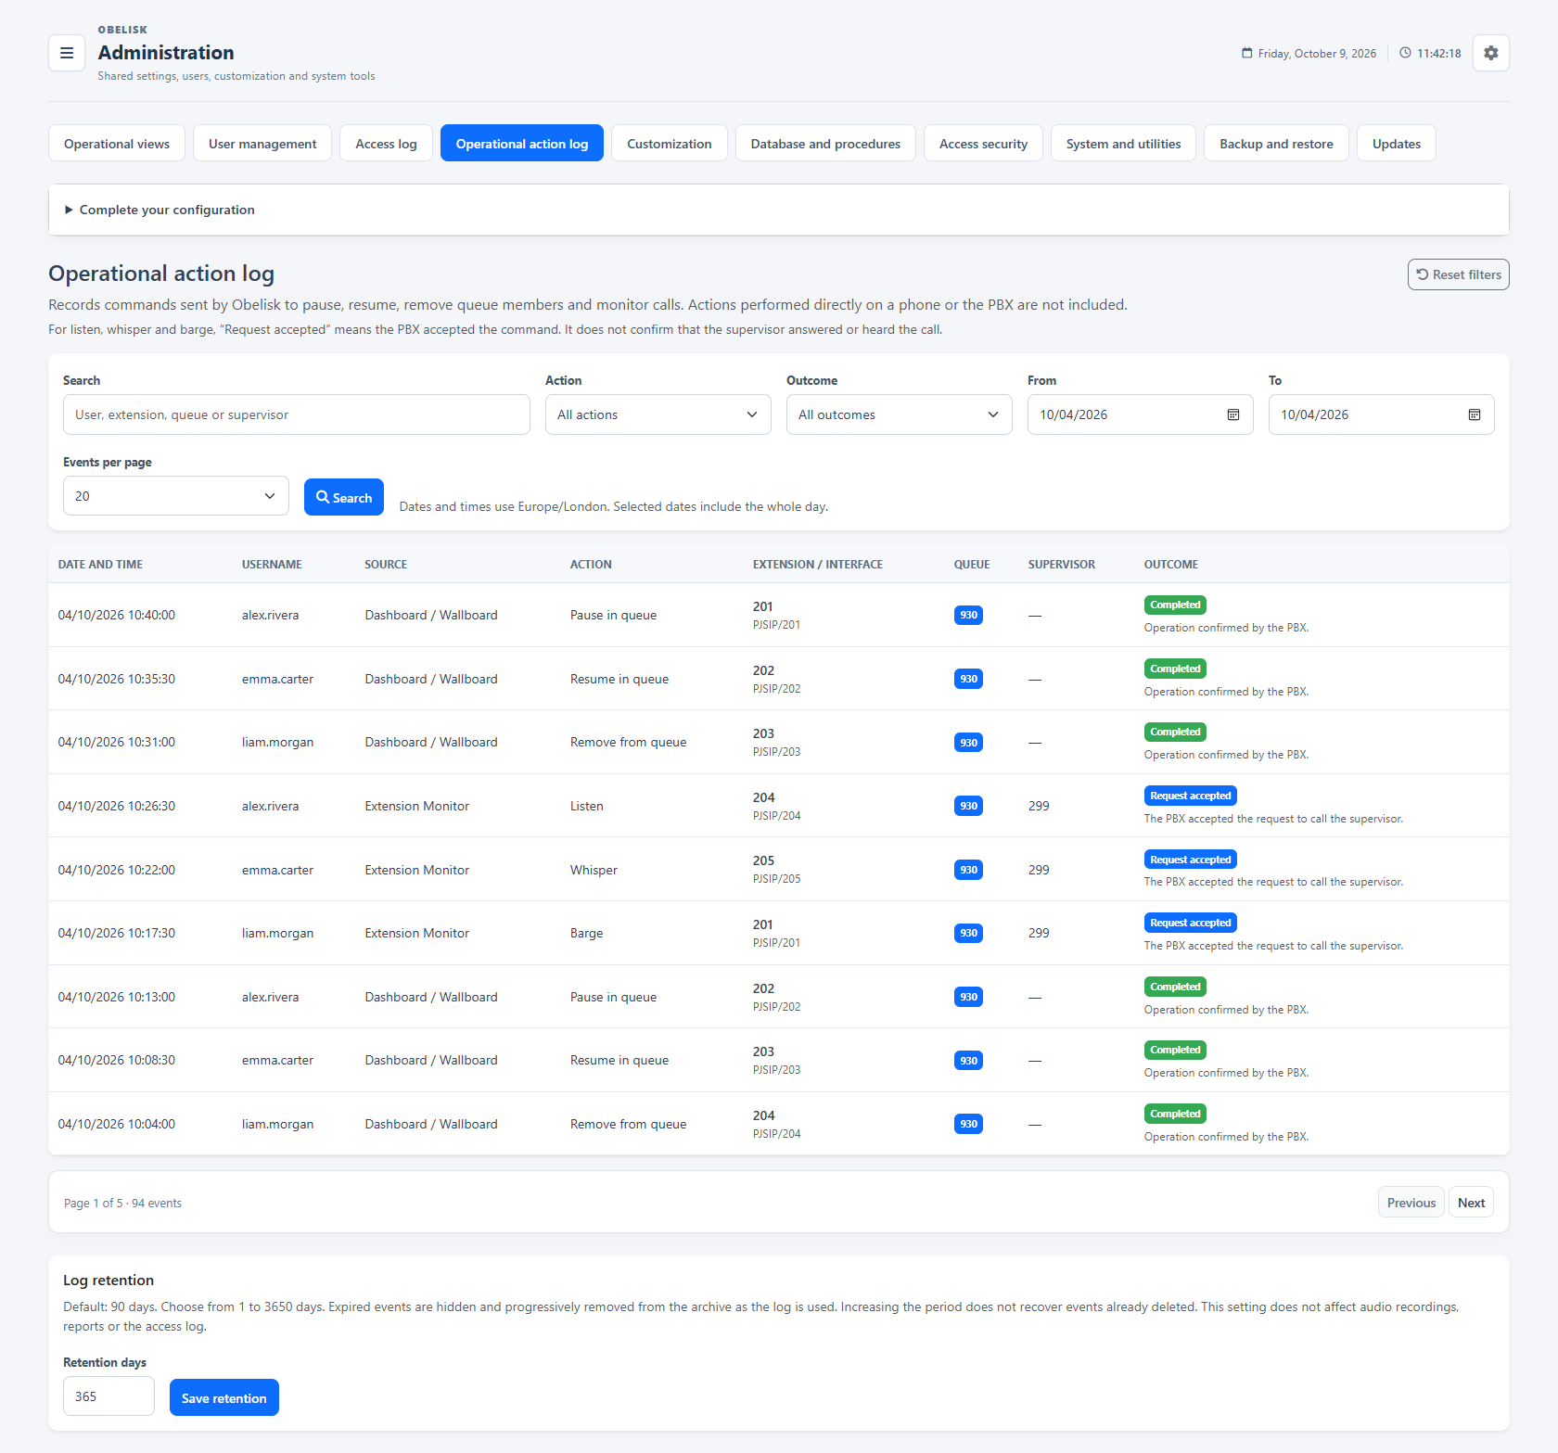
Task: Click the DATE AND TIME column header
Action: [x=100, y=564]
